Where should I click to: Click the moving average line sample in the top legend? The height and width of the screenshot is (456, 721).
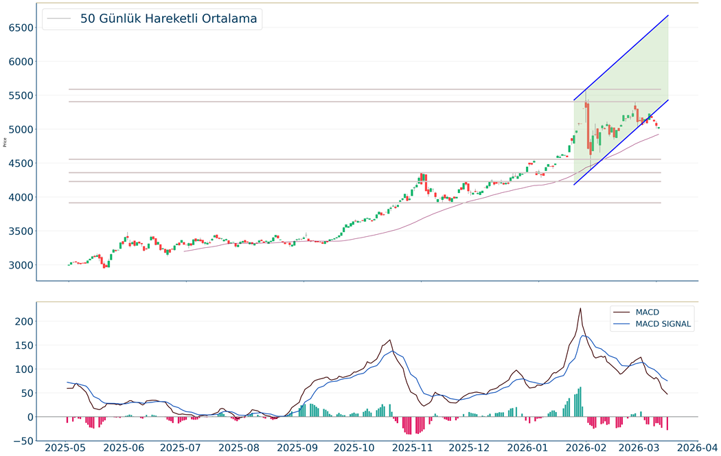point(60,19)
